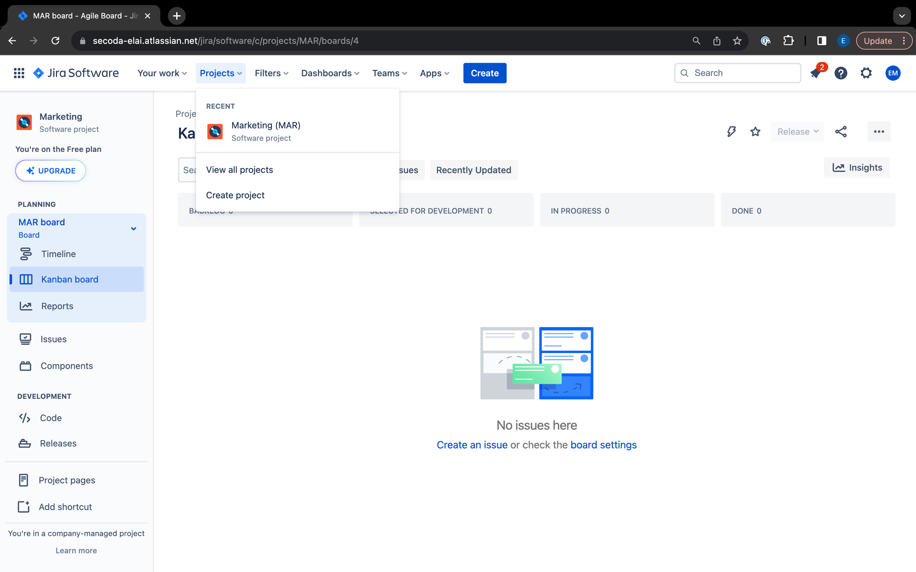Screen dimensions: 916x572
Task: Open the notifications bell icon
Action: 815,73
